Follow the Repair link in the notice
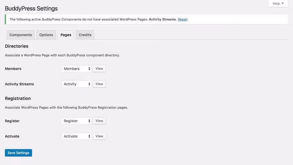The image size is (293, 165). tap(183, 19)
